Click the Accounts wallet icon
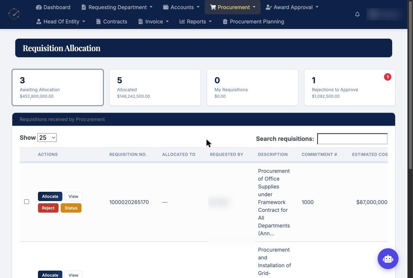The height and width of the screenshot is (278, 413). click(x=166, y=7)
